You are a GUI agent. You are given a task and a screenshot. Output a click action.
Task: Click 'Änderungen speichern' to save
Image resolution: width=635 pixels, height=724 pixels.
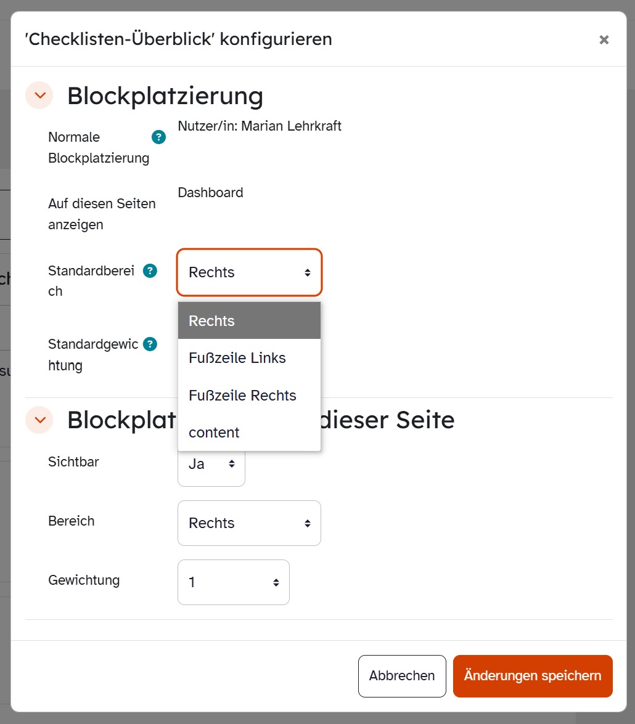point(533,676)
